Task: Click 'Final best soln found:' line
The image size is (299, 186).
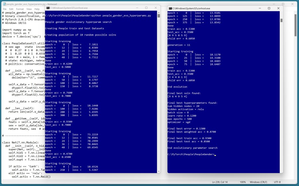Action: click(x=184, y=93)
